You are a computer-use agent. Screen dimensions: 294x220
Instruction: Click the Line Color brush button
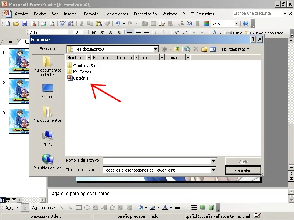point(153,208)
